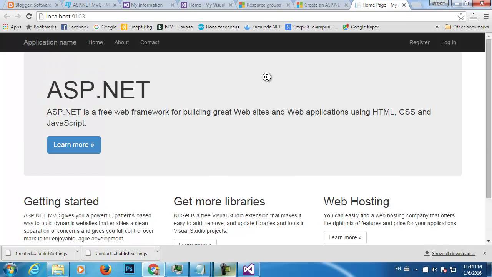Click Learn more under Web Hosting
492x277 pixels.
pyautogui.click(x=345, y=237)
